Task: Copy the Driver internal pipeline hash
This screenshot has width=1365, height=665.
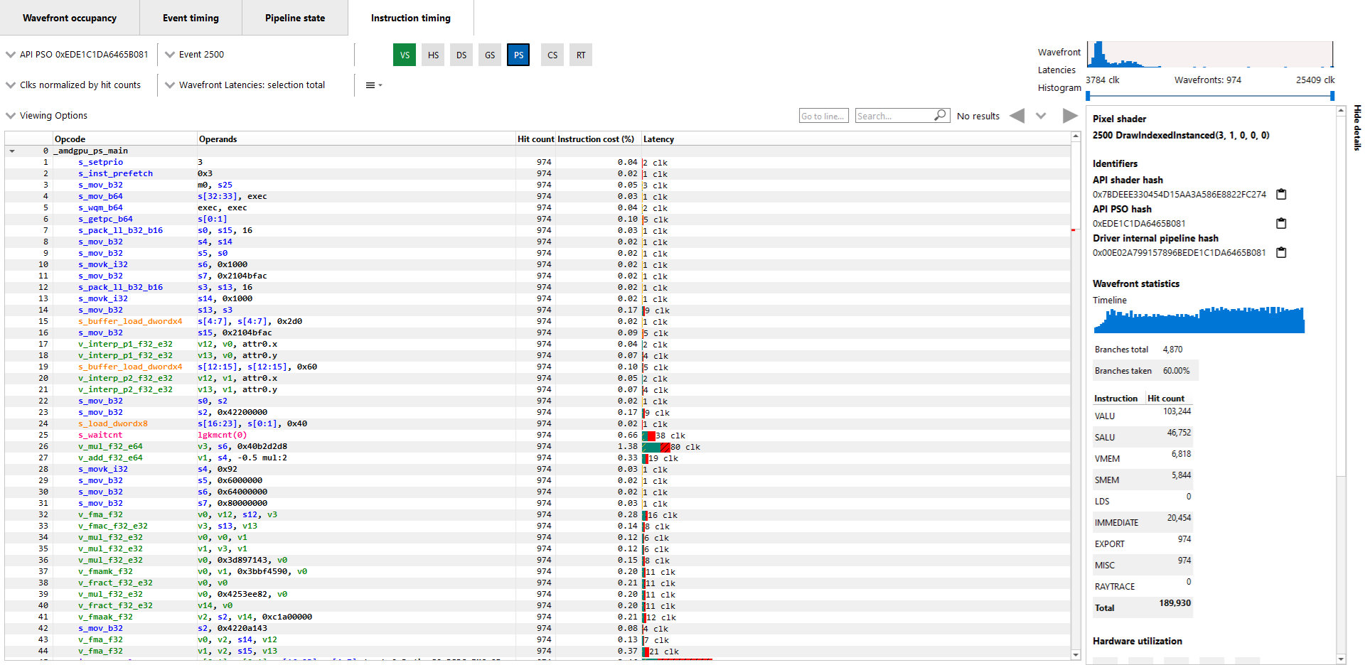Action: tap(1282, 252)
